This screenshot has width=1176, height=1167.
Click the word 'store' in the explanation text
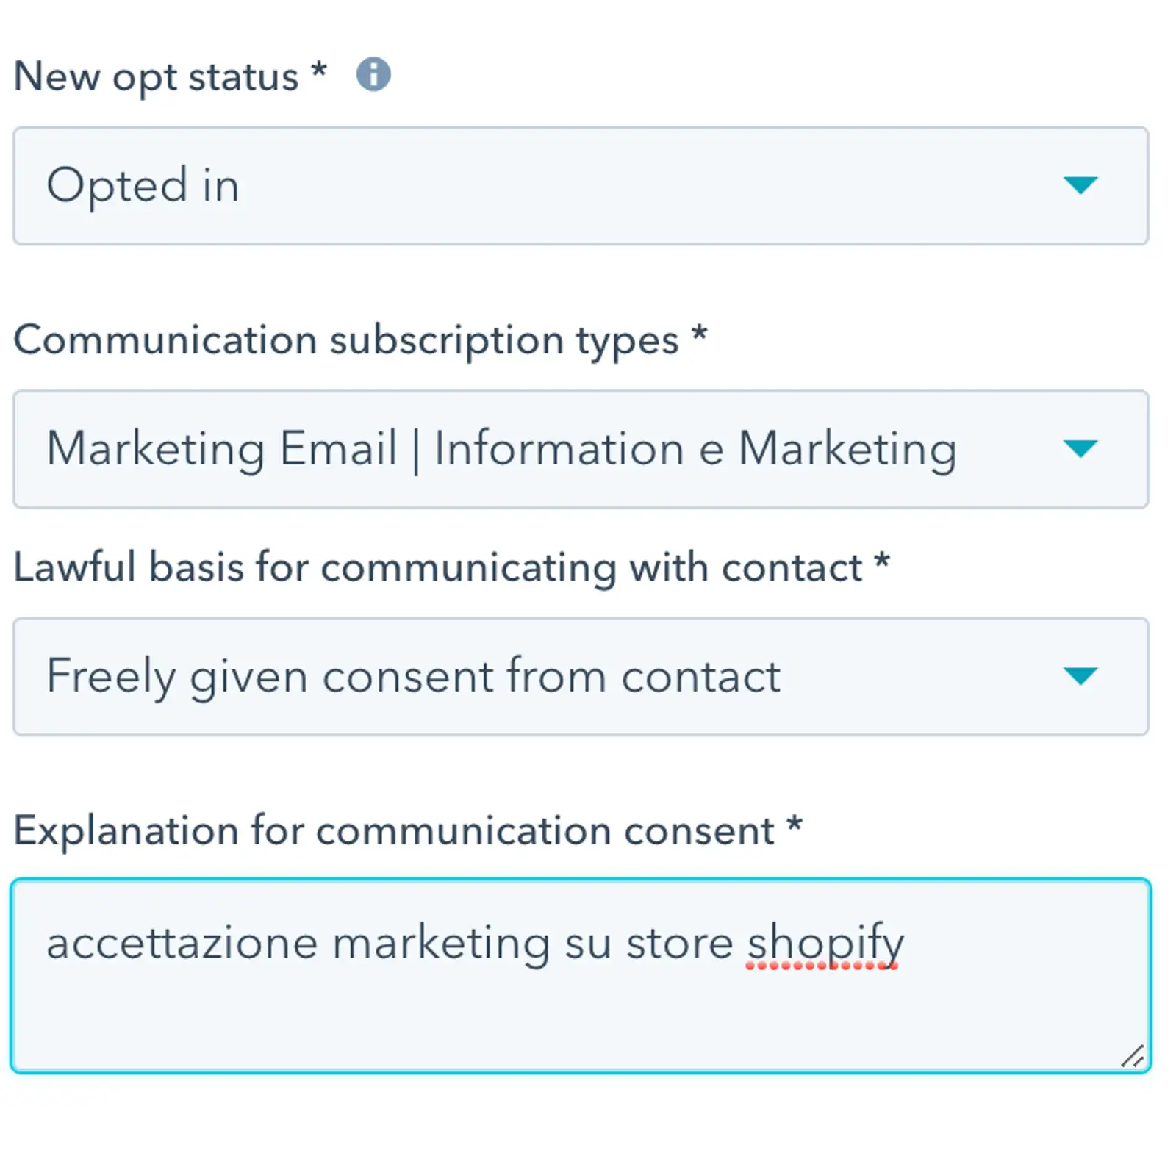pos(679,944)
